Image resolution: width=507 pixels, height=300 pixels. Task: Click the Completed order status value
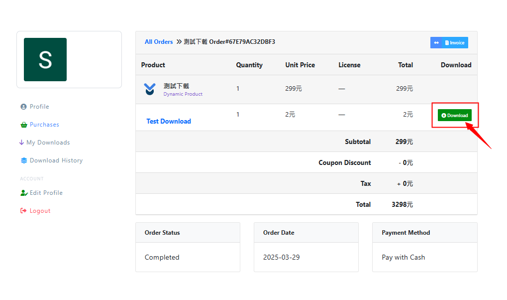tap(162, 258)
